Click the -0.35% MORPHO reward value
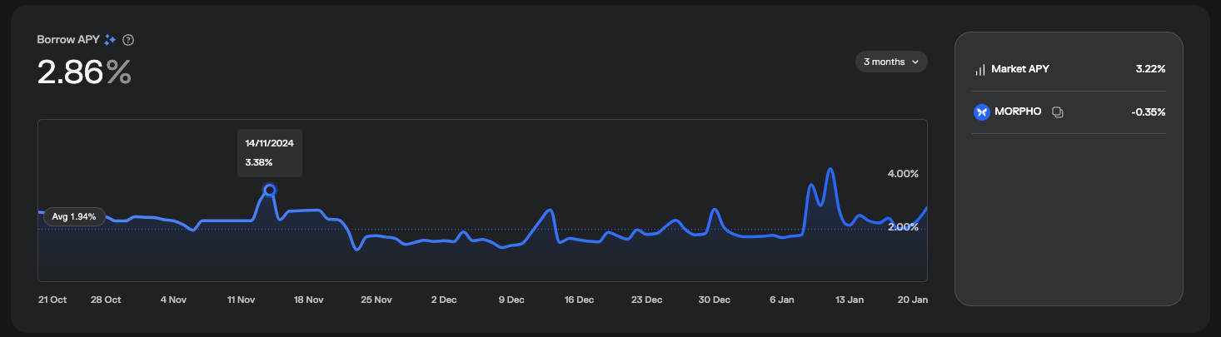Screen dimensions: 1221x337 1148,112
